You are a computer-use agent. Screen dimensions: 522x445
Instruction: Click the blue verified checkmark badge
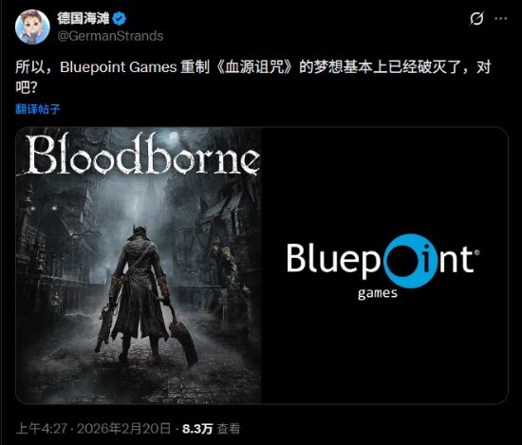[120, 19]
